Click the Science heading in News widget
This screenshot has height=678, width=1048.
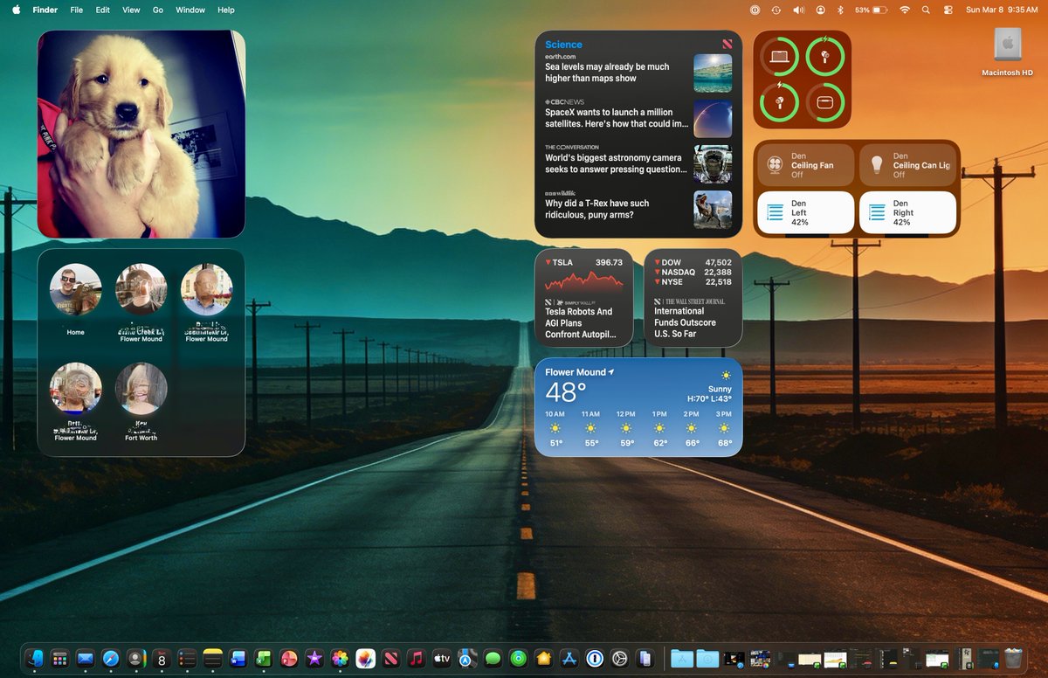pyautogui.click(x=563, y=45)
